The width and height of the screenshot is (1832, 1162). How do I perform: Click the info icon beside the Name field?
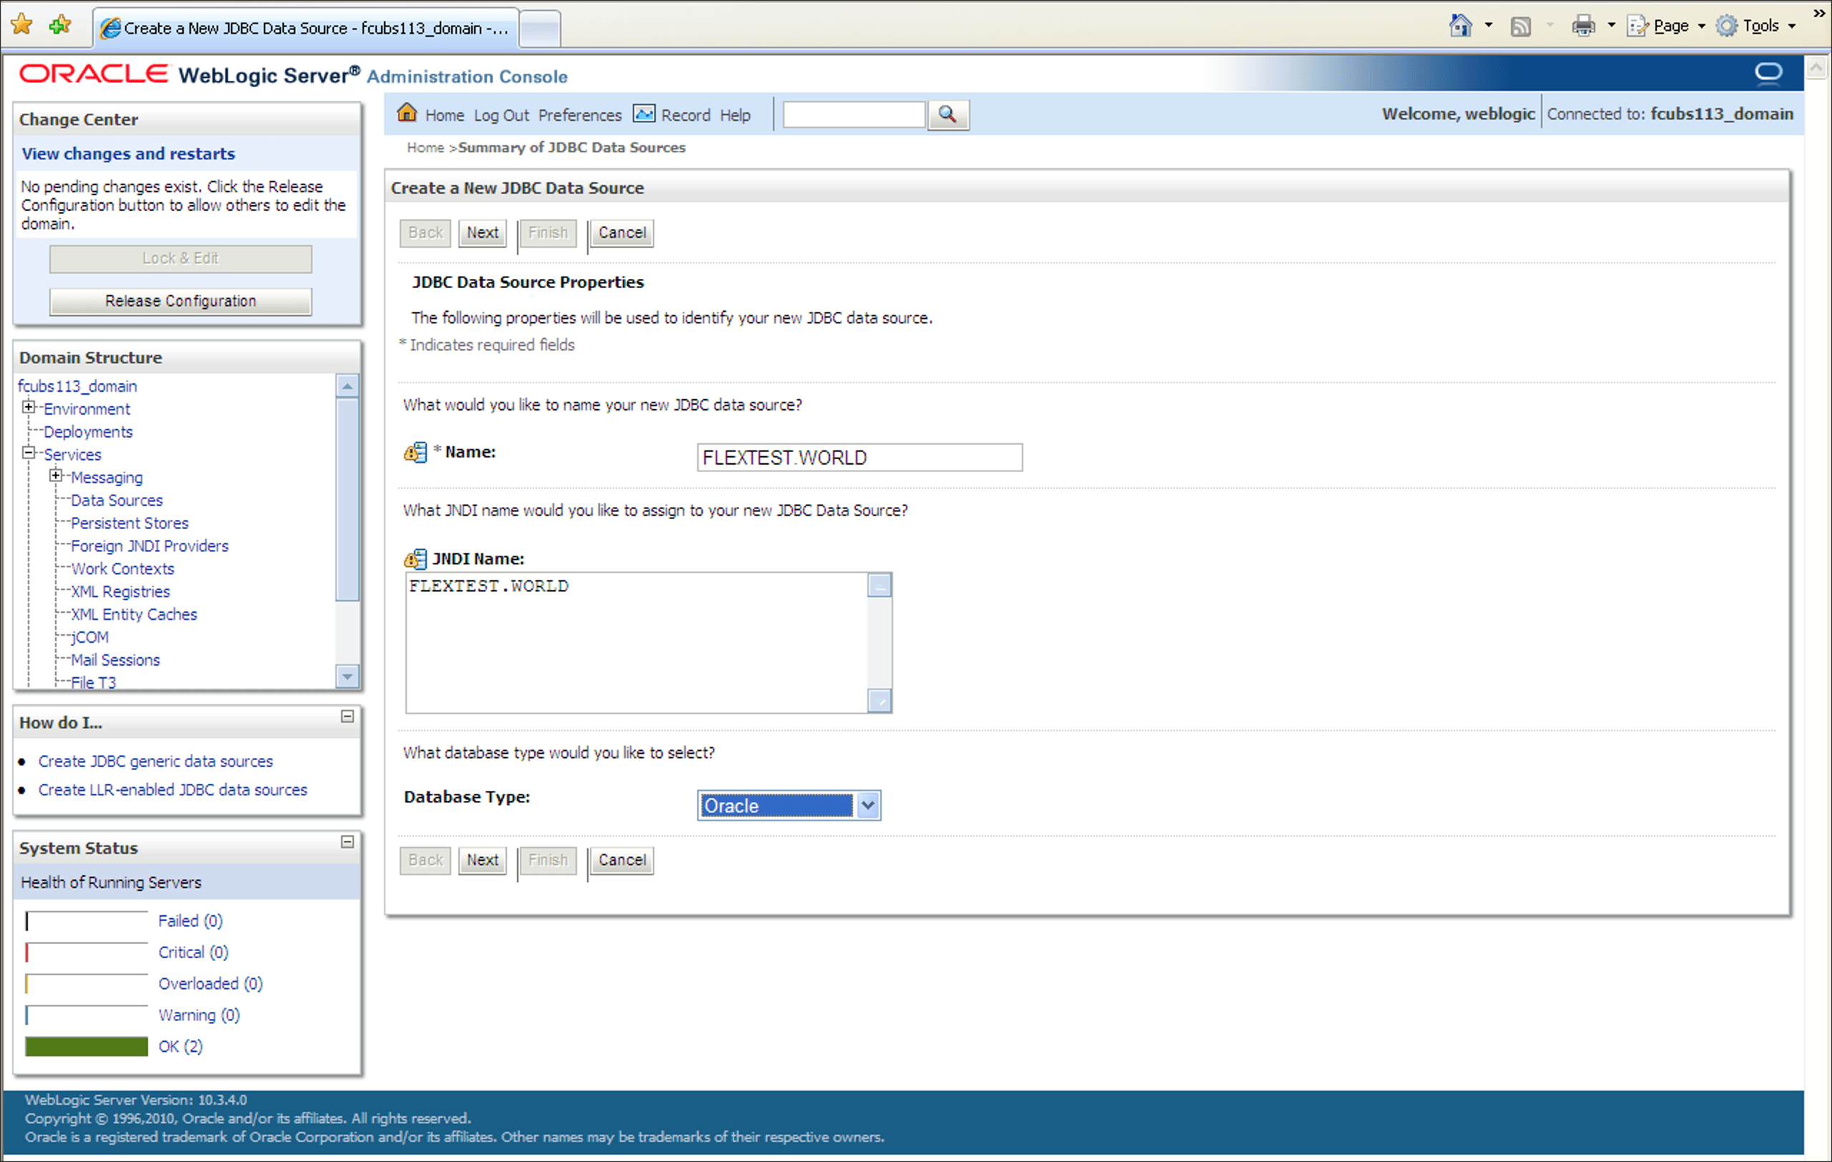(415, 453)
